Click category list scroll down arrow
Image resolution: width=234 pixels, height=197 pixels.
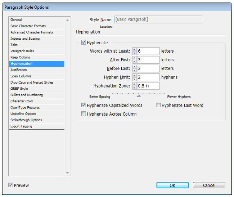point(67,173)
